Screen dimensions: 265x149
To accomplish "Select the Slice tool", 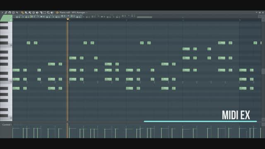I will (41, 12).
